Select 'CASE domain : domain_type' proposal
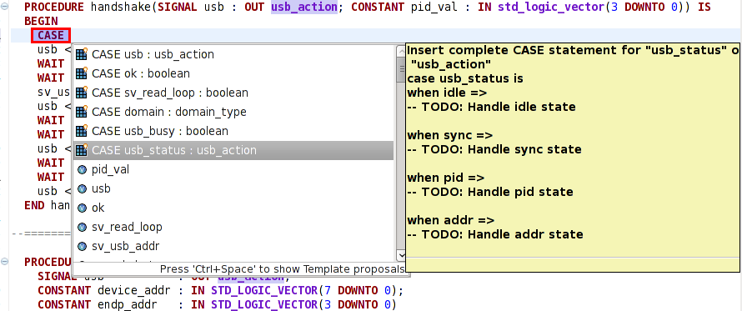The image size is (742, 311). point(233,112)
